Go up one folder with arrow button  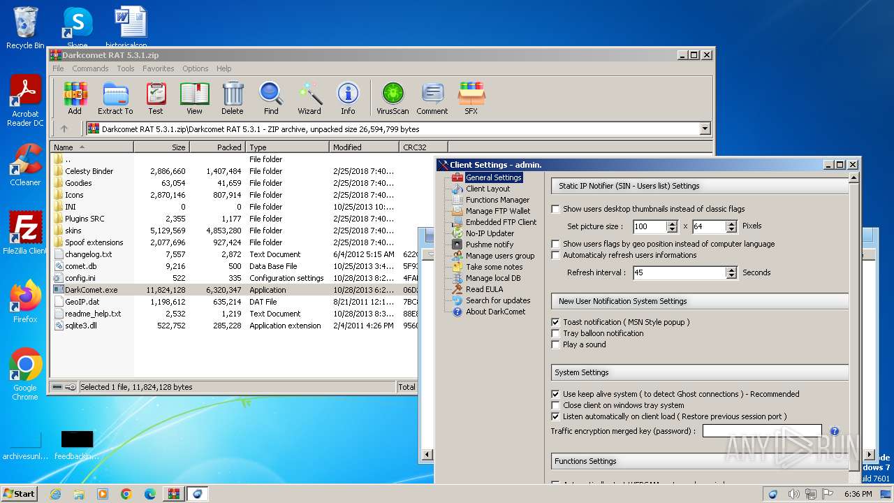pyautogui.click(x=64, y=129)
